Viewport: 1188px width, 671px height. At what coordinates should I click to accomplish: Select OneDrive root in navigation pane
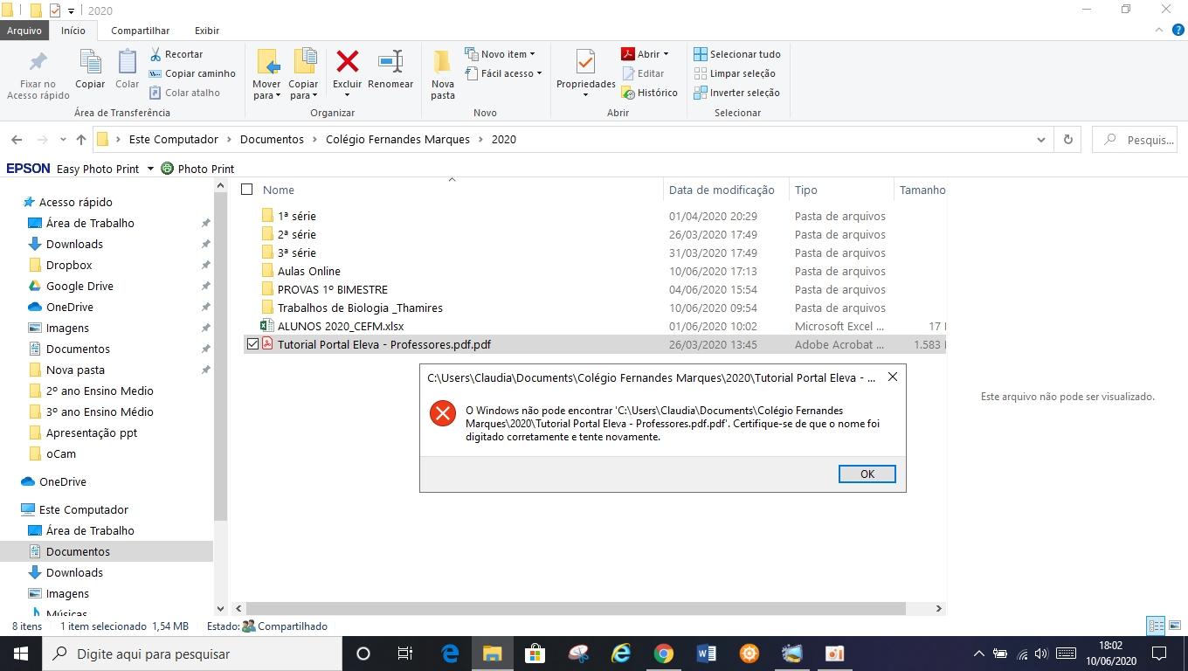point(62,481)
